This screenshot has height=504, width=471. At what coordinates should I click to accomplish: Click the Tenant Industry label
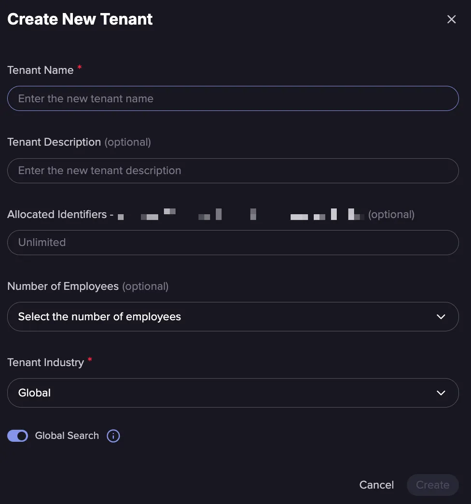click(46, 363)
